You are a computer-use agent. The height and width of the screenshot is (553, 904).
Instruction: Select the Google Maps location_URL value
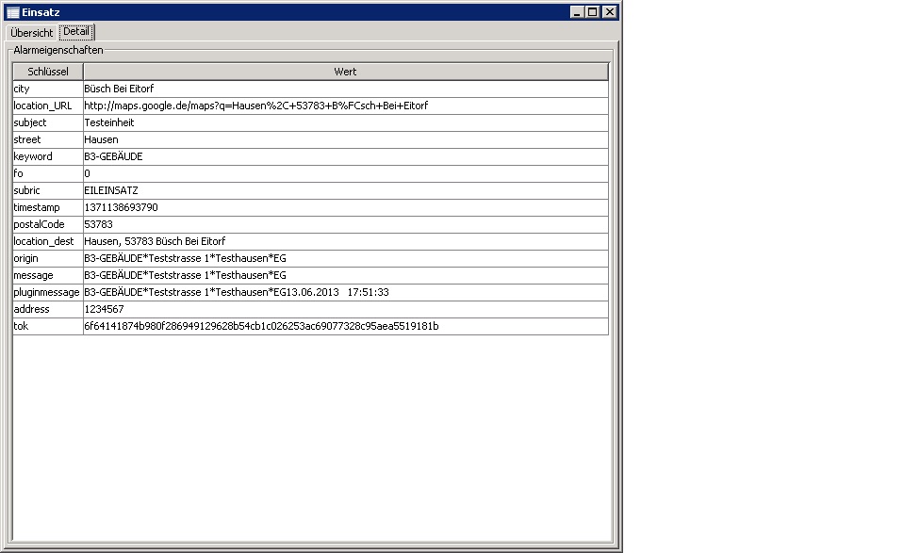[255, 106]
